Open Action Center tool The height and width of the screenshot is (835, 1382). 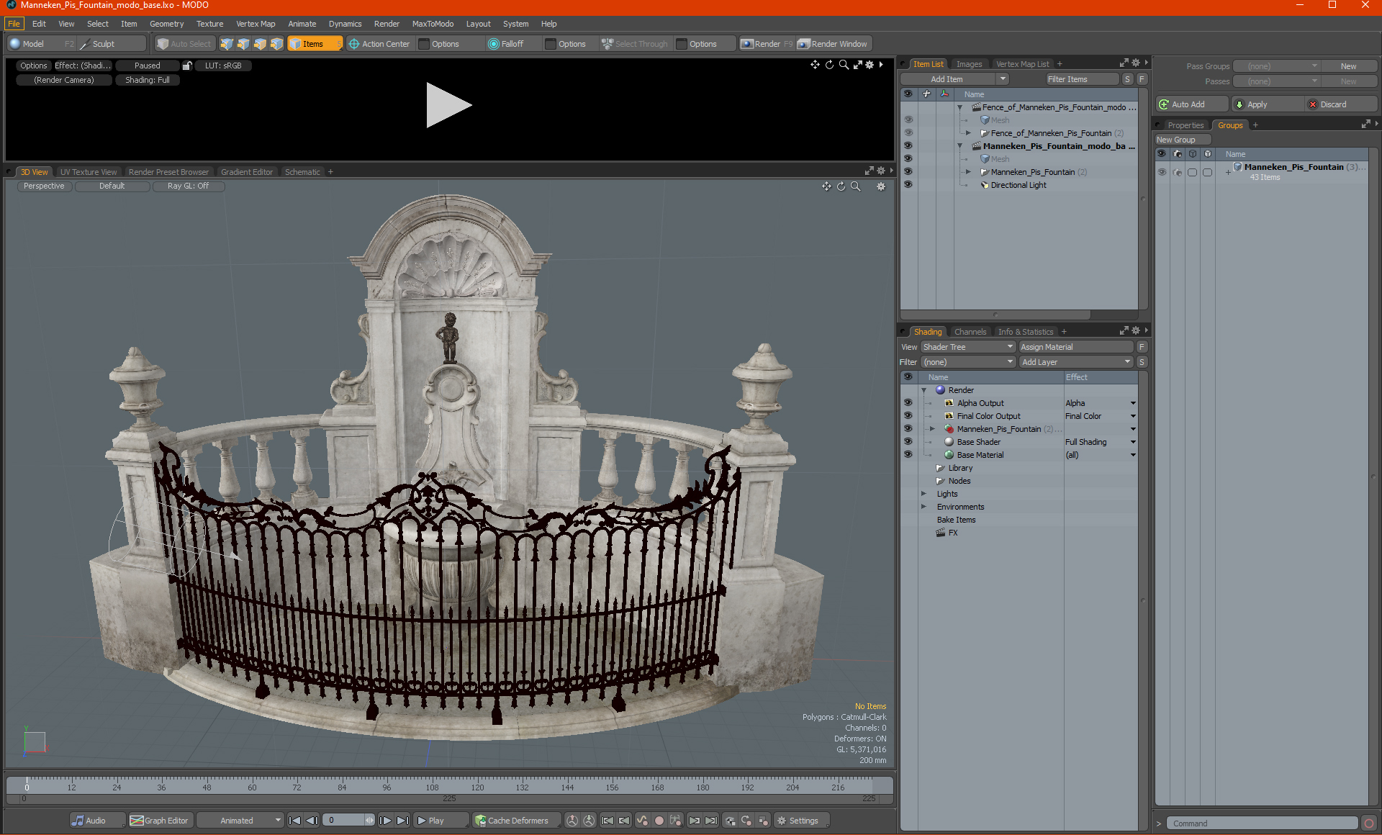[x=379, y=44]
